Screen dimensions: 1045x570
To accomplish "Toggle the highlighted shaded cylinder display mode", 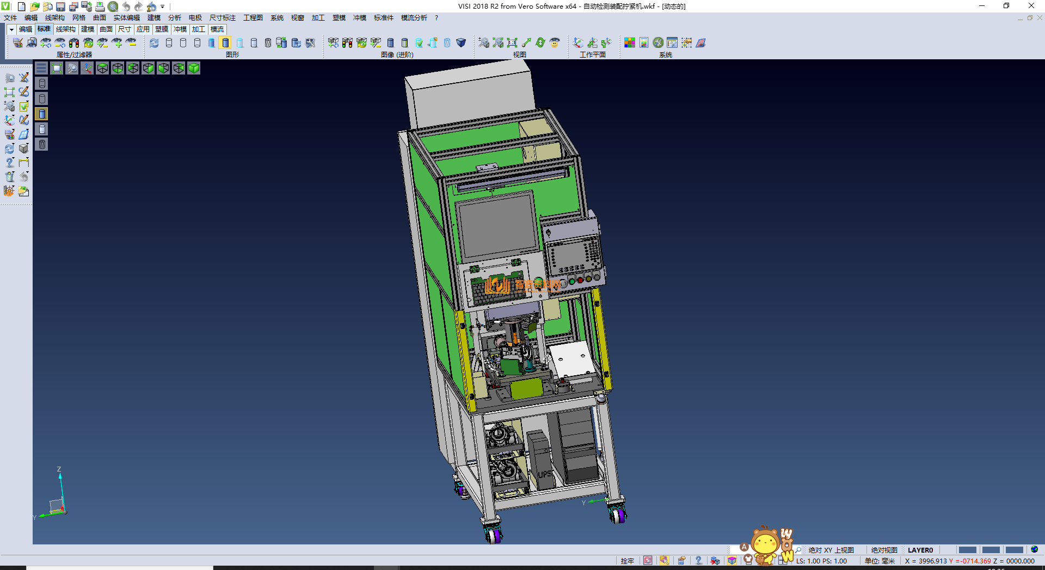I will 225,42.
